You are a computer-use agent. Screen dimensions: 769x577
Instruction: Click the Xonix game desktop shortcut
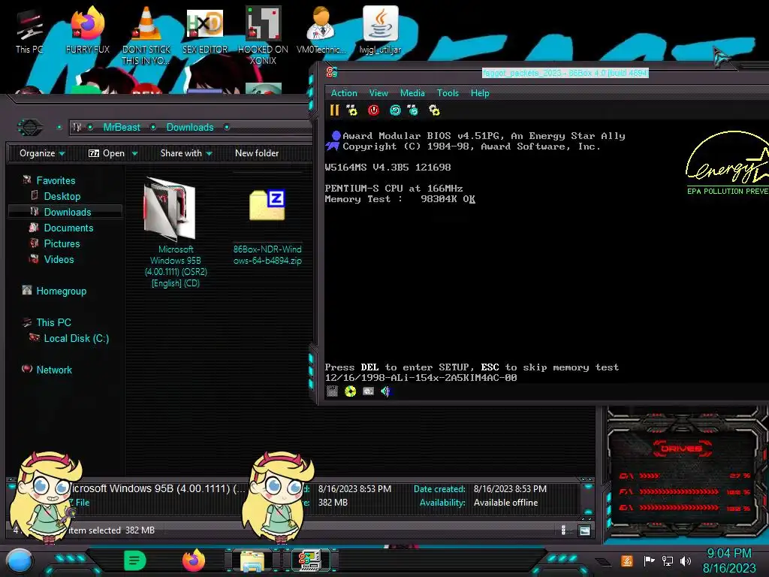click(x=263, y=35)
